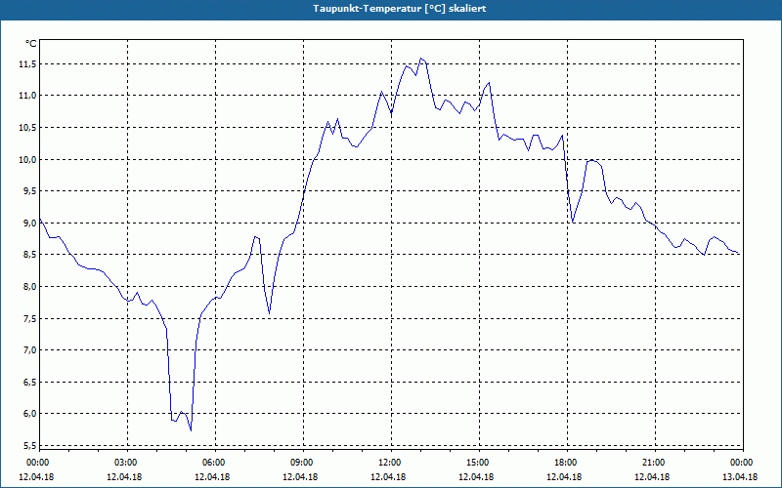
Task: Click the 21:00 time axis label
Action: pyautogui.click(x=655, y=463)
